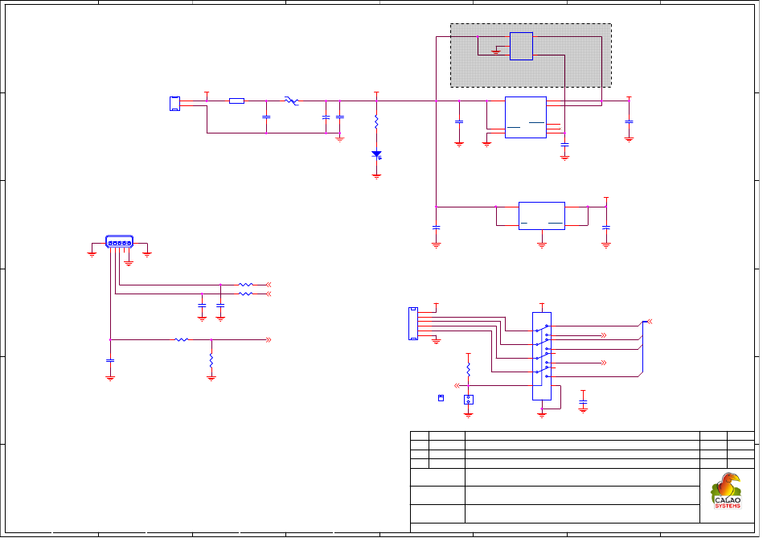Select the capacitor hanging below large regulator output
This screenshot has height=542, width=767.
pos(565,145)
